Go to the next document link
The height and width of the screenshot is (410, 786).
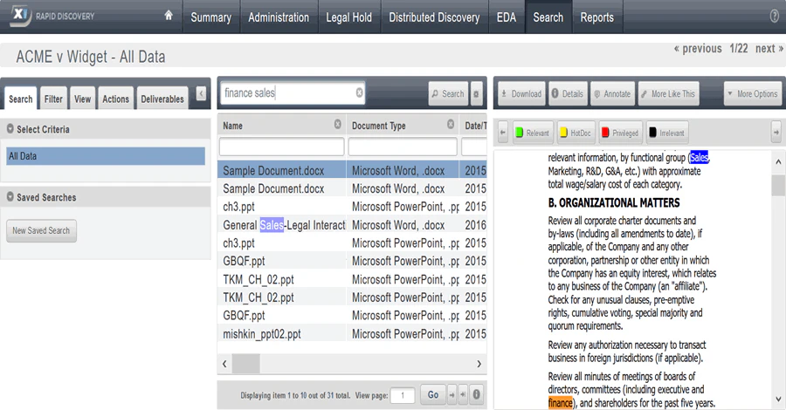pyautogui.click(x=769, y=49)
